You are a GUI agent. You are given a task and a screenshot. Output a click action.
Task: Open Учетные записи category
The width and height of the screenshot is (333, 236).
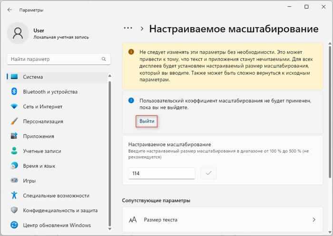57,151
